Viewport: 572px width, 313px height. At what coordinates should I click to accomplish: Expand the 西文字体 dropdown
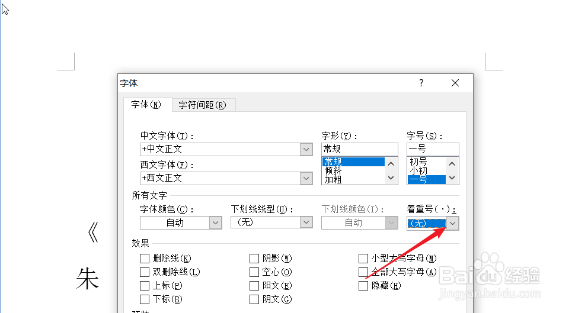point(306,178)
